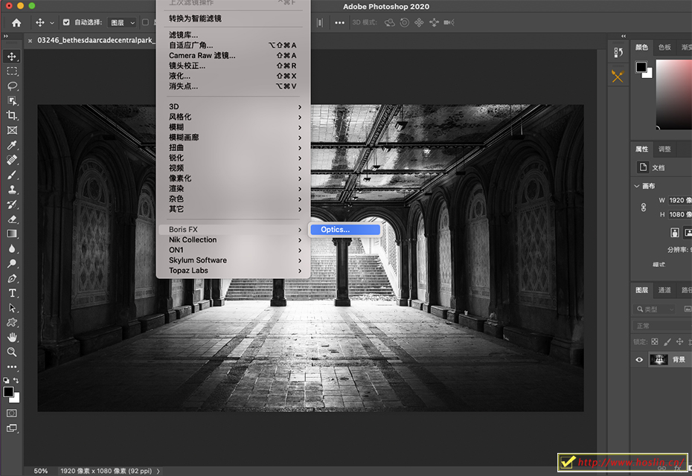Screen dimensions: 692x476
Task: Toggle the width-height link icon in 画布
Action: [x=644, y=207]
